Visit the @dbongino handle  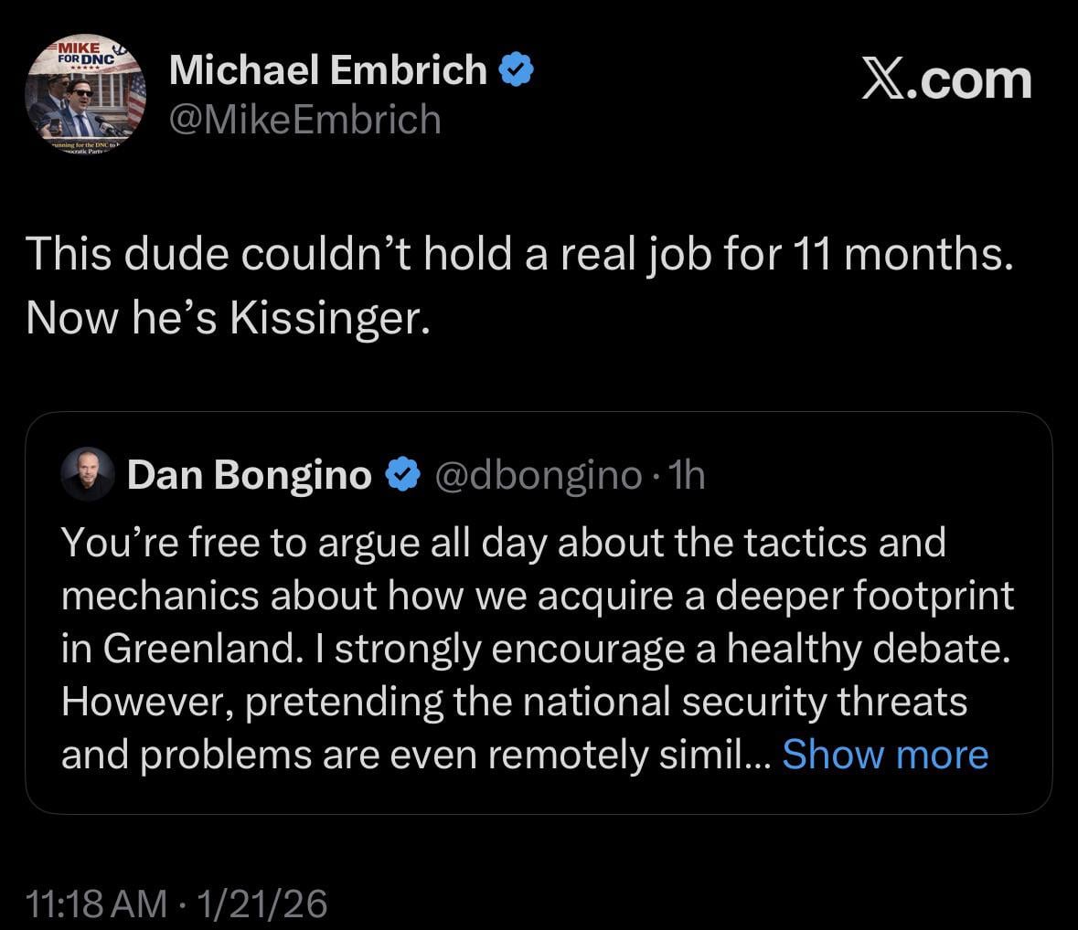click(537, 475)
